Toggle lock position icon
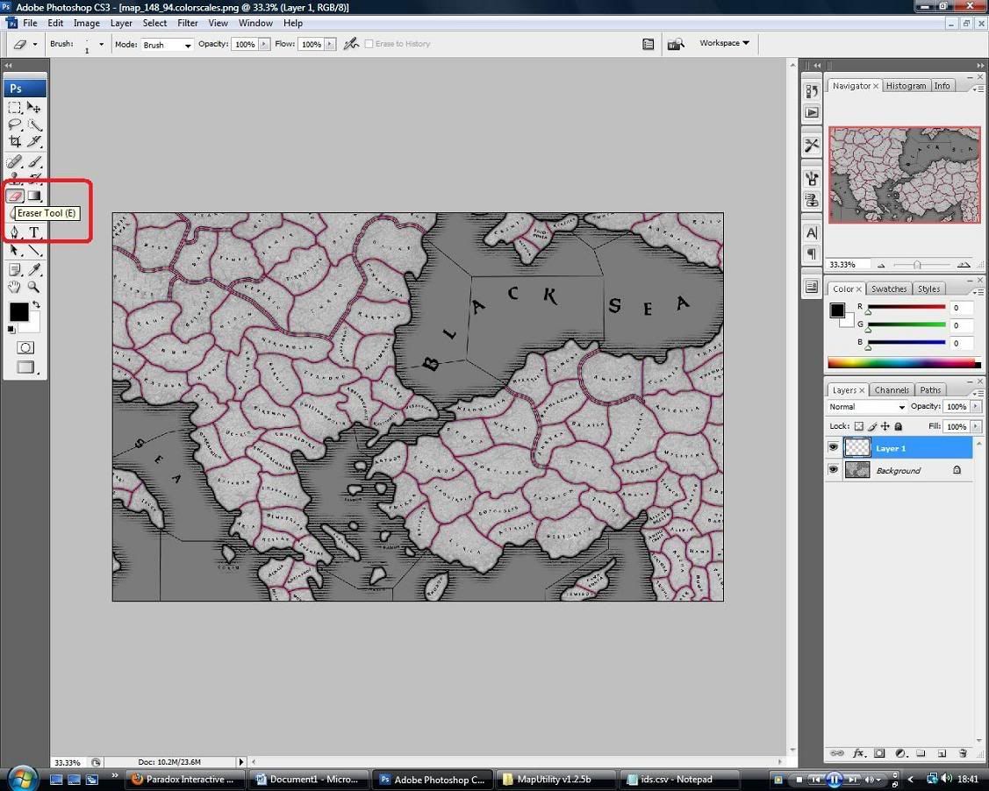This screenshot has width=989, height=791. pyautogui.click(x=885, y=427)
